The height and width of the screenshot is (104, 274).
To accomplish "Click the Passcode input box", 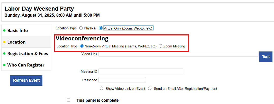I will click(x=122, y=80).
